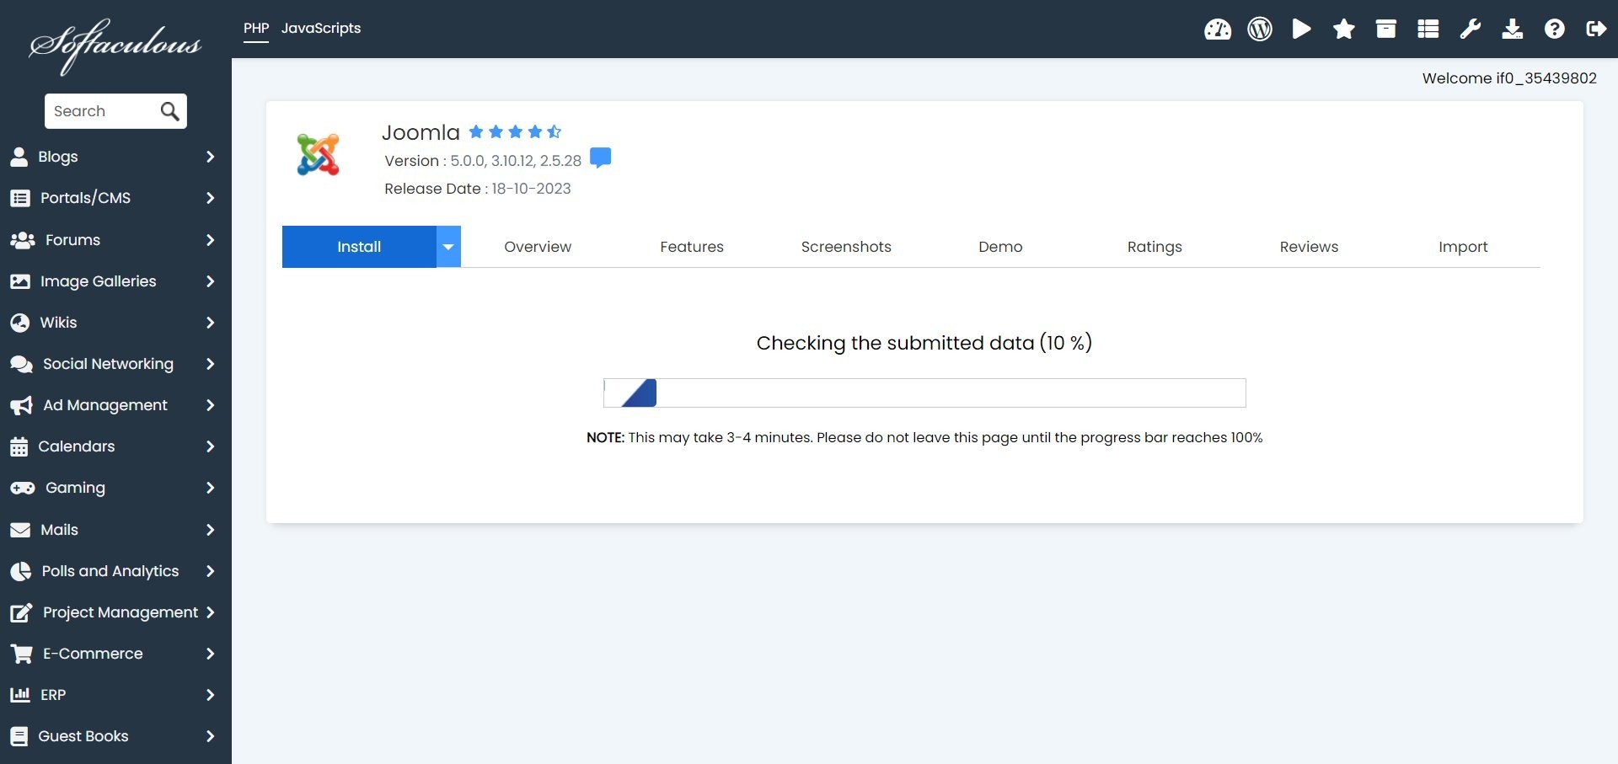Switch to the Screenshots tab
Image resolution: width=1618 pixels, height=764 pixels.
click(845, 247)
